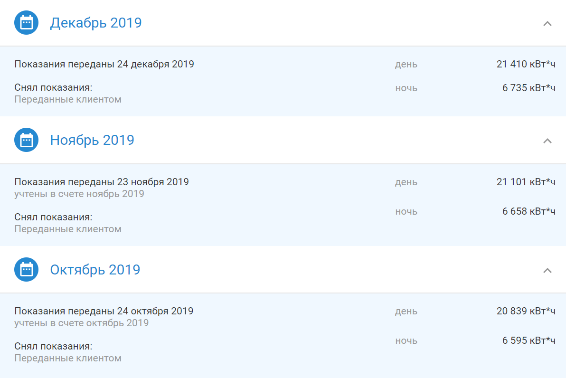This screenshot has width=566, height=378.
Task: Open the Декабрь 2019 heading
Action: coord(95,23)
